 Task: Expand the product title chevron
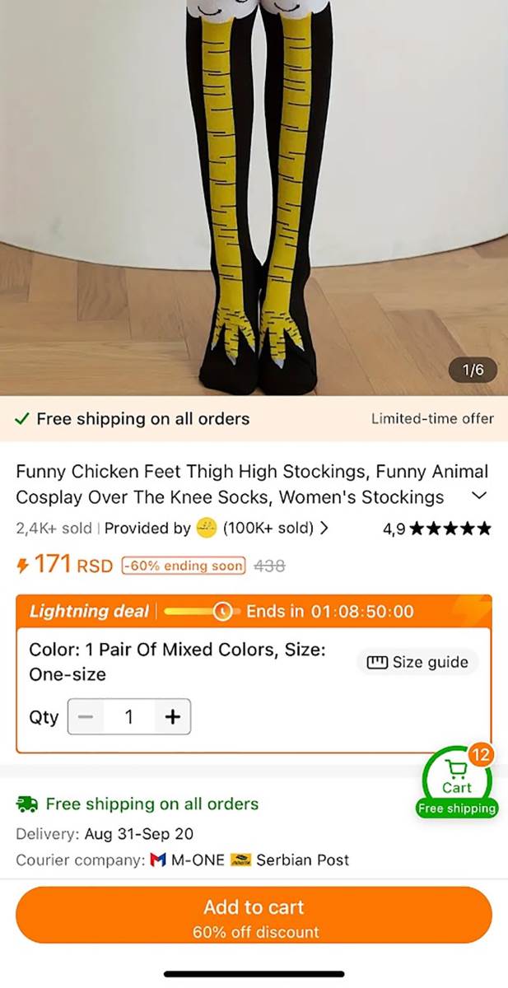[x=479, y=496]
